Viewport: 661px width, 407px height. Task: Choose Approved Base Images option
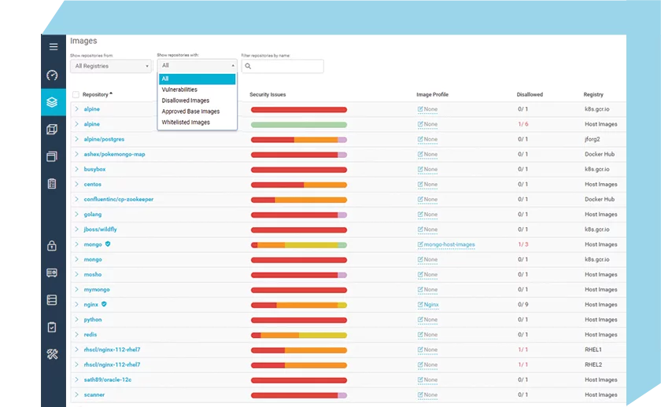(197, 112)
